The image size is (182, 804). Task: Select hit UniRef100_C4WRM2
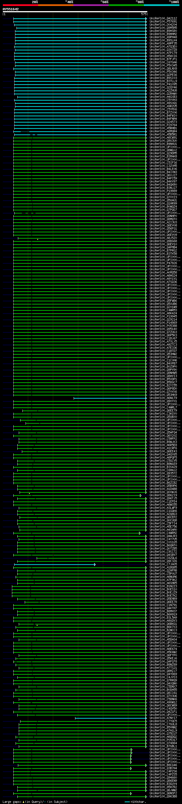coord(163,533)
